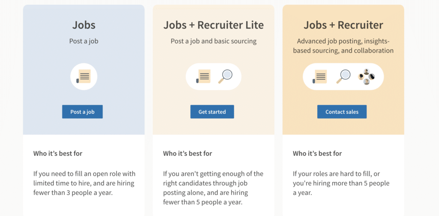Screen dimensions: 439x216
Task: Click the job posting icon in Jobs card
Action: (84, 77)
